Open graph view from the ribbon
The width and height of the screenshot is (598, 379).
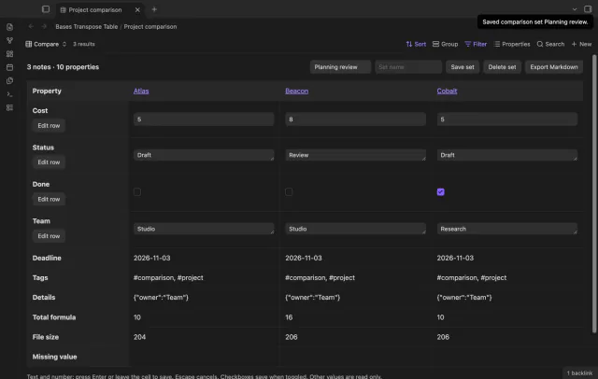point(10,40)
